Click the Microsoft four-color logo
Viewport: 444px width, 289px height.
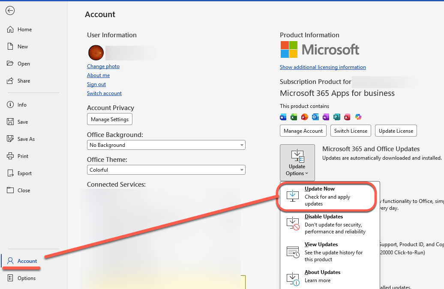click(x=289, y=50)
